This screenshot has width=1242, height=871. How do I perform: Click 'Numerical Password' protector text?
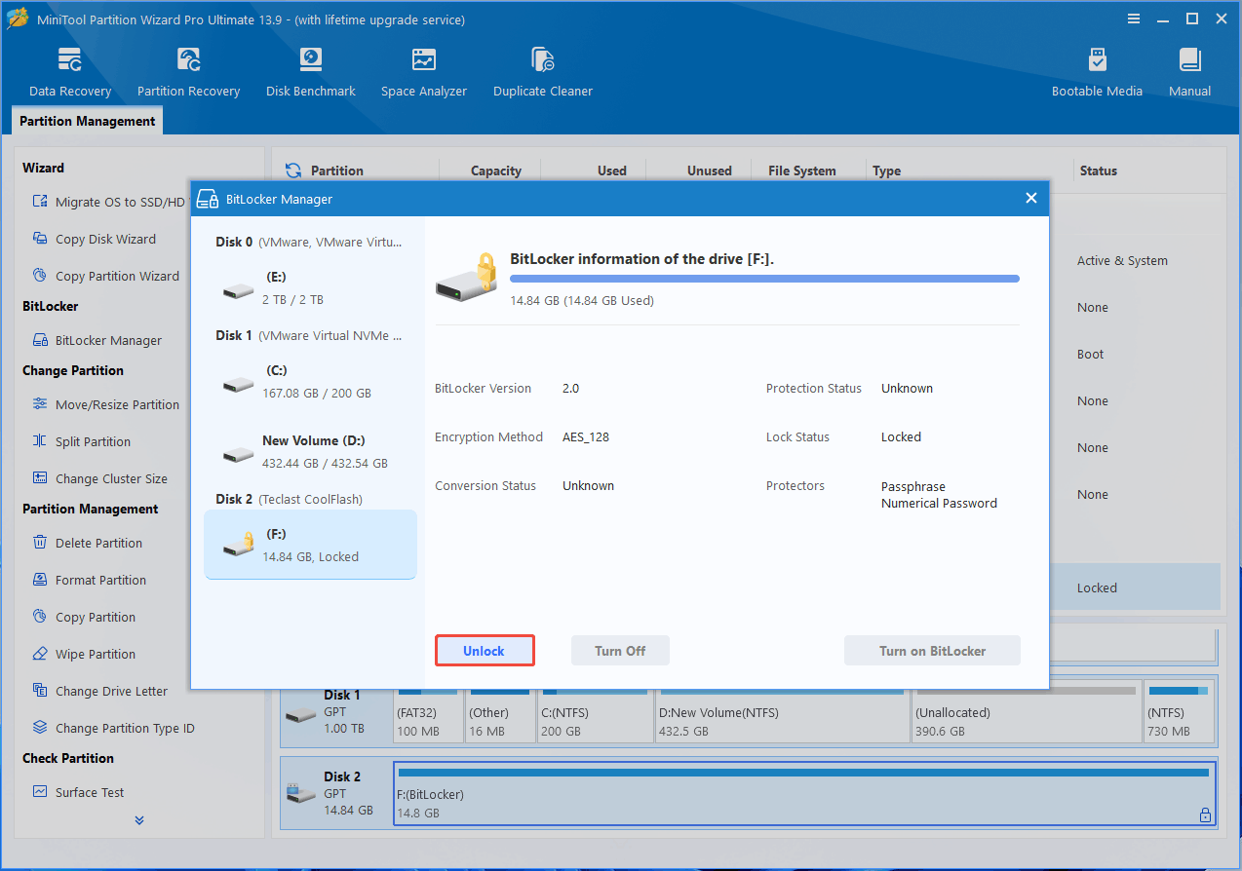[x=939, y=503]
